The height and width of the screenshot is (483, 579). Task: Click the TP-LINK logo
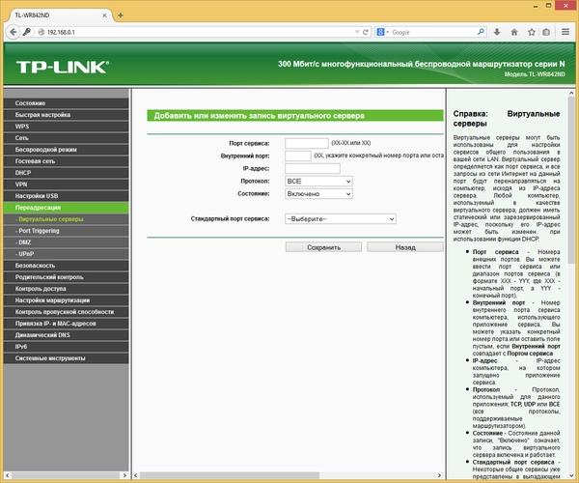click(x=63, y=67)
